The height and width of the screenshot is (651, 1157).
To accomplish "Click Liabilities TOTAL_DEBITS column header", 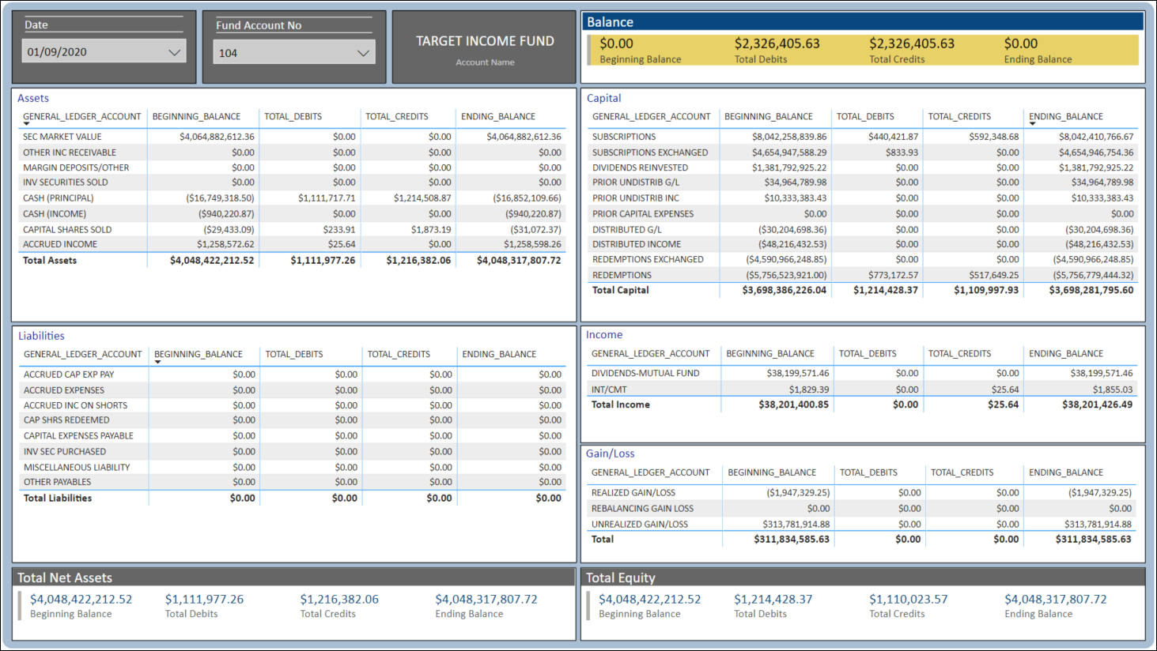I will click(x=293, y=354).
